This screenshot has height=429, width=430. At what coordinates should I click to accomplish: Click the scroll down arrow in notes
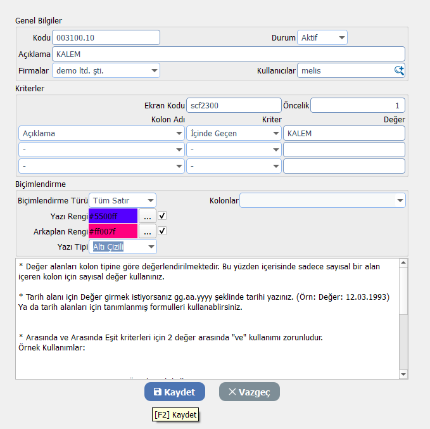pyautogui.click(x=404, y=375)
